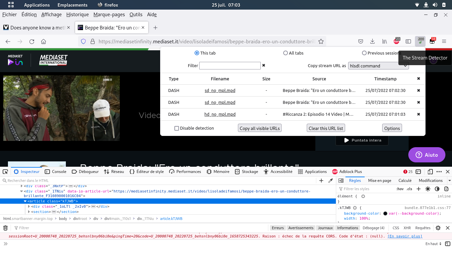This screenshot has width=452, height=254.
Task: Open the hd_no_mpl.mpd filename link
Action: [220, 114]
